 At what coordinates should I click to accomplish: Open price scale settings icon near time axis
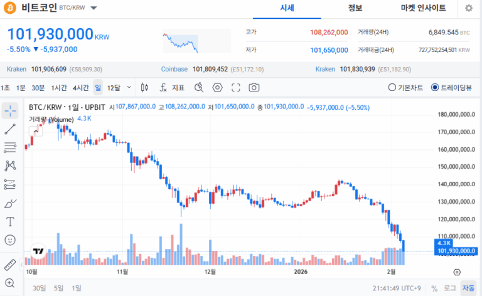coord(457,272)
